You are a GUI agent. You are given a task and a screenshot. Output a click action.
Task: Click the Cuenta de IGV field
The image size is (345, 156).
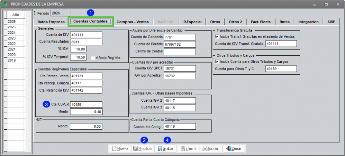point(86,35)
